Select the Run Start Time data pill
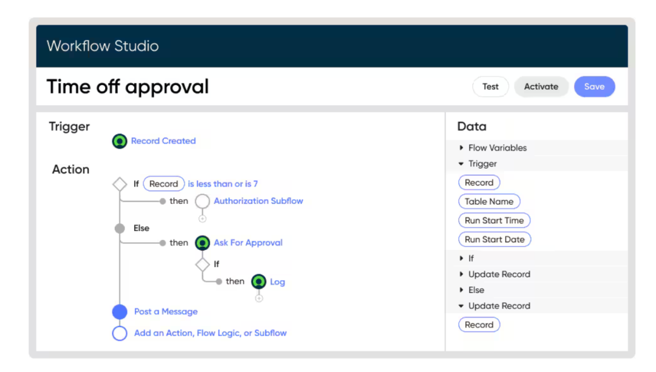 point(494,221)
